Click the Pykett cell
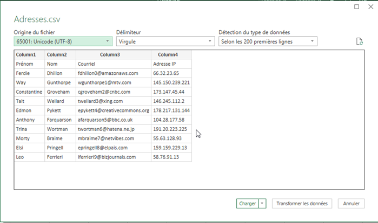Viewport: 378px width, 223px height. pyautogui.click(x=60, y=110)
